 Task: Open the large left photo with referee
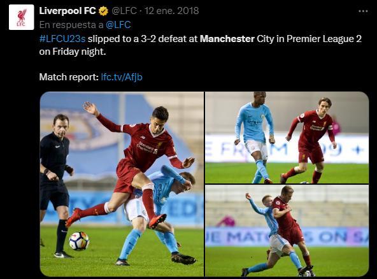click(122, 184)
